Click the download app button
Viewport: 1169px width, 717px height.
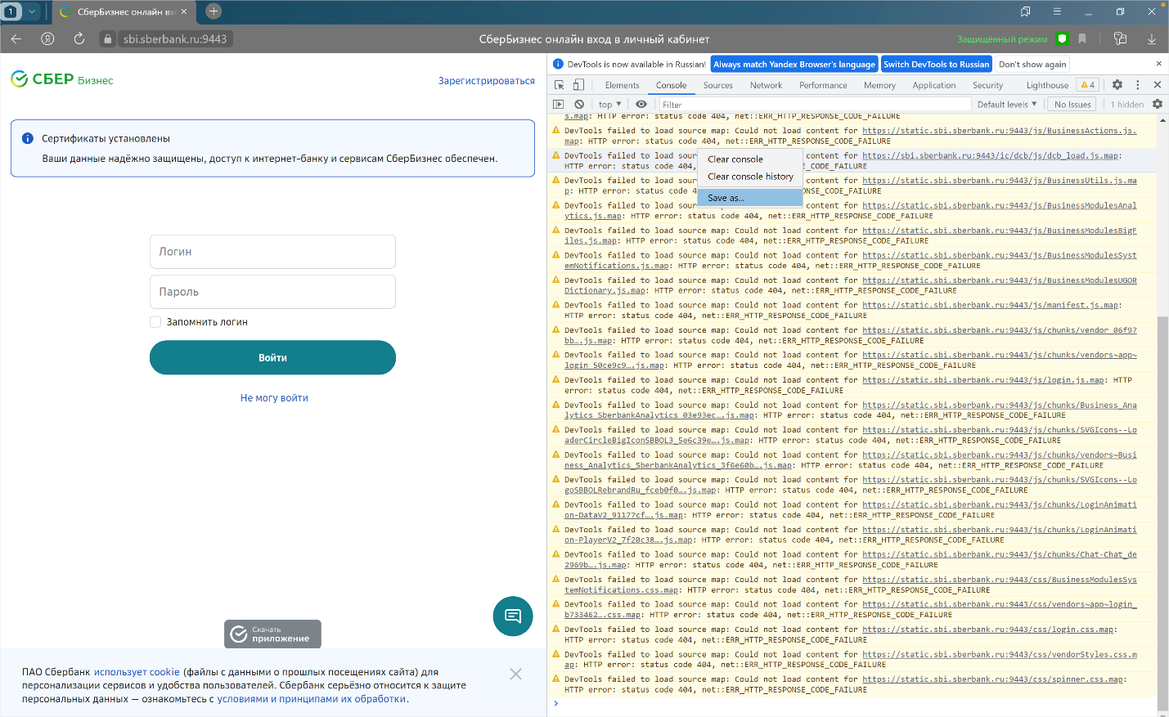point(272,634)
